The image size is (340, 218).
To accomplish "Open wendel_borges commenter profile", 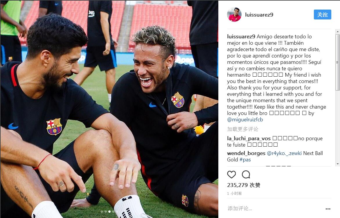I will point(246,153).
